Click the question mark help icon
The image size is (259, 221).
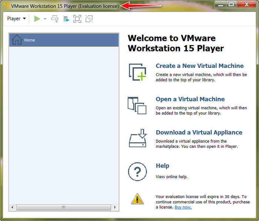[x=137, y=172]
